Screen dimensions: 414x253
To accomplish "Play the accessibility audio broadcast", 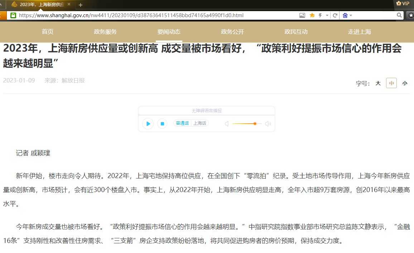I will pos(148,124).
